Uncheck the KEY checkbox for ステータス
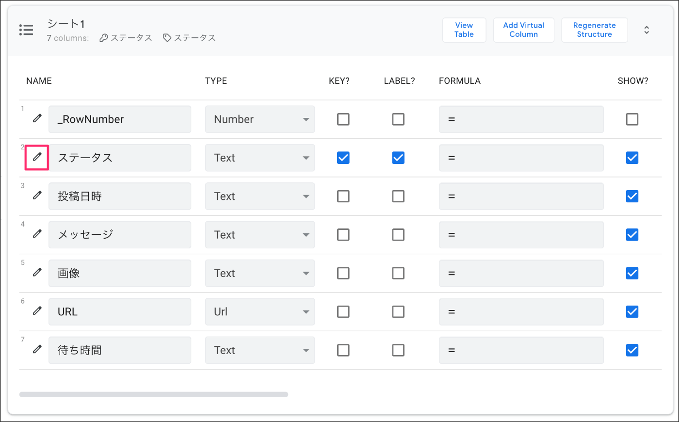 pos(343,158)
